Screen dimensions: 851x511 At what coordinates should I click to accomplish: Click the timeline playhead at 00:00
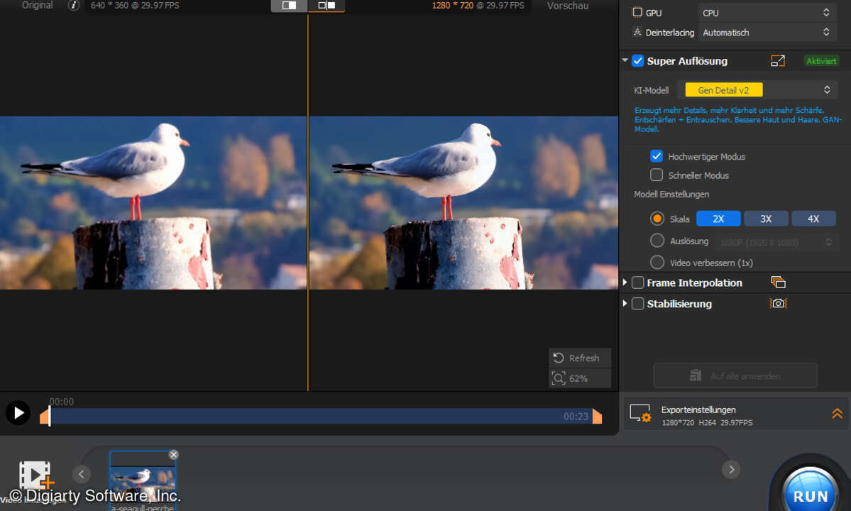[x=50, y=416]
